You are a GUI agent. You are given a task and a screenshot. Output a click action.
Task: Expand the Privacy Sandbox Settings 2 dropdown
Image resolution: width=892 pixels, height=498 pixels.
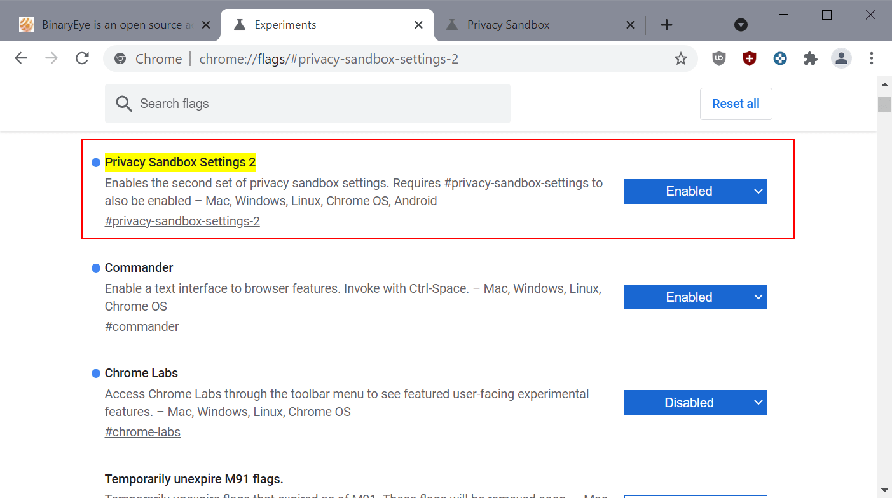click(696, 191)
